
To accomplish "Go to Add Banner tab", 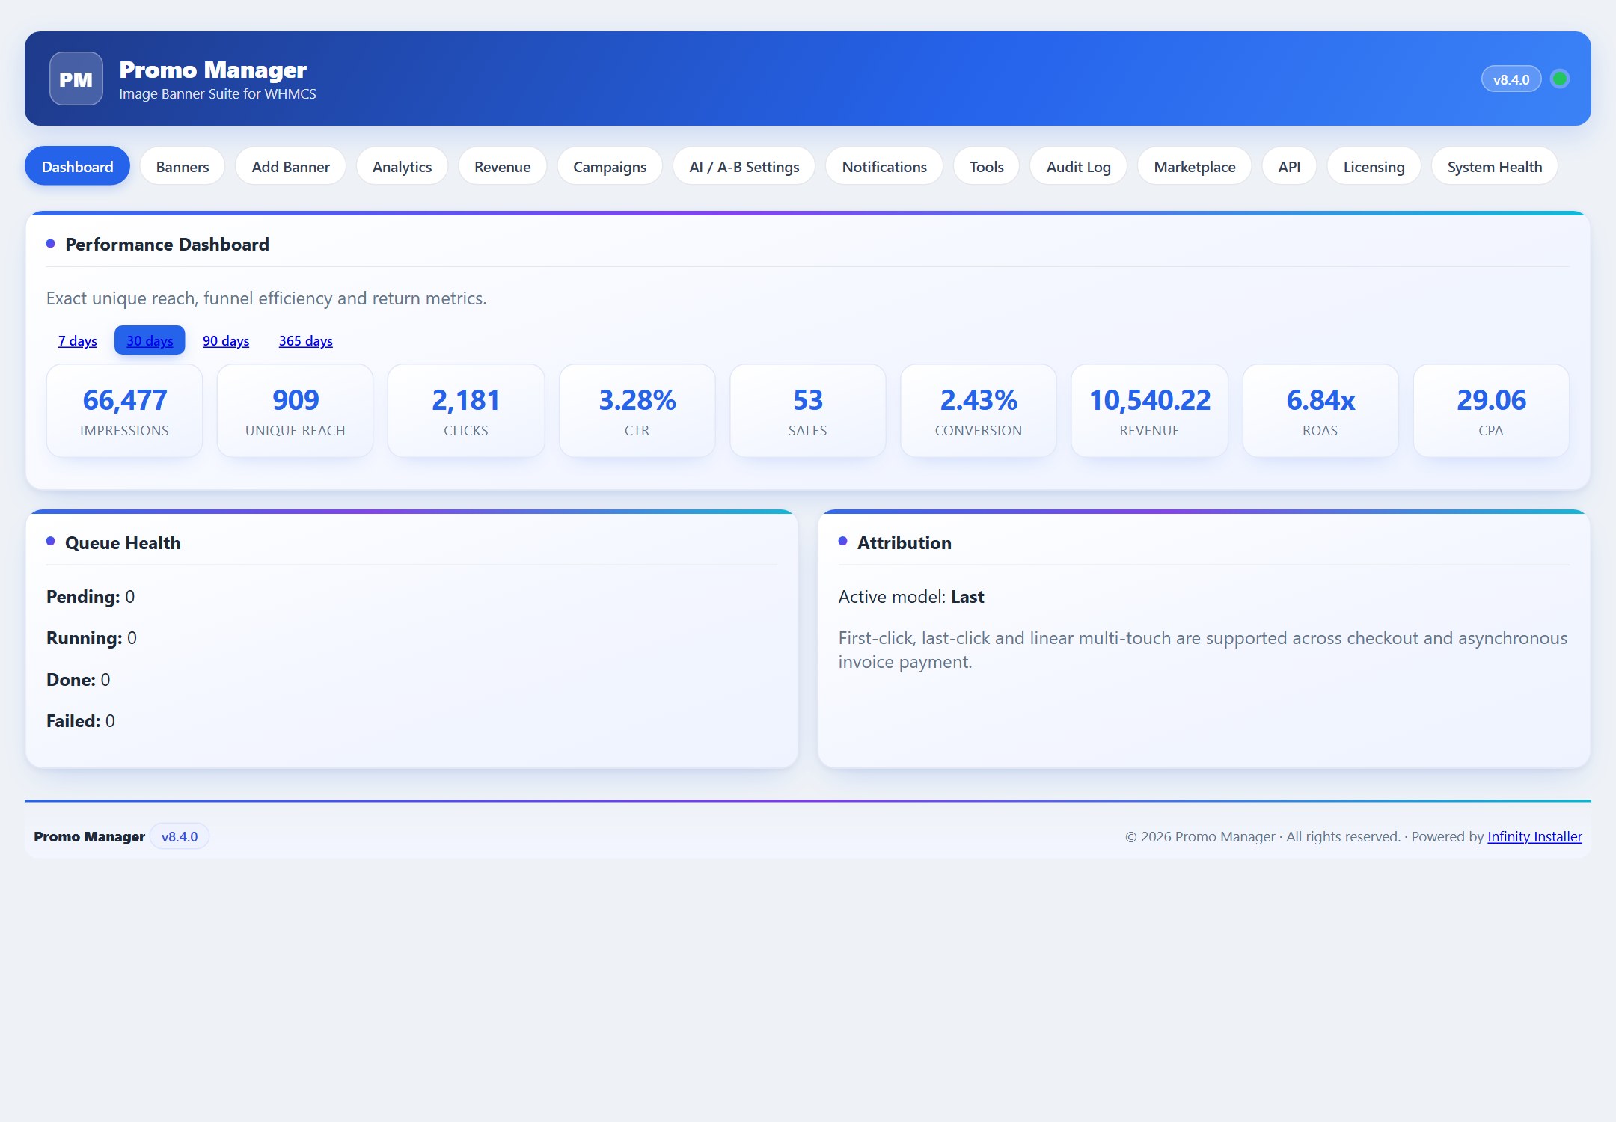I will [x=290, y=166].
